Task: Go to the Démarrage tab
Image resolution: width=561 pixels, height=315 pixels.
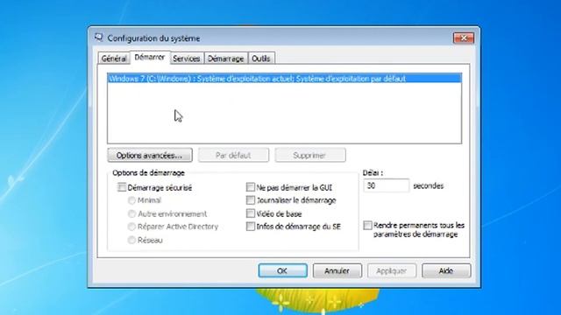Action: click(226, 59)
